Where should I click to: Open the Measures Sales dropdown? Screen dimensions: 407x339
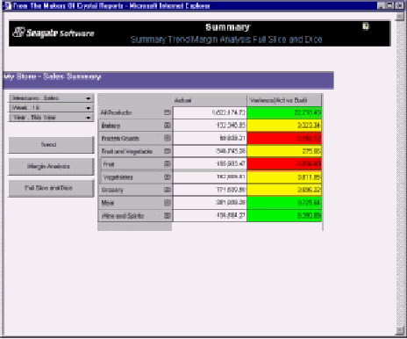pos(52,98)
